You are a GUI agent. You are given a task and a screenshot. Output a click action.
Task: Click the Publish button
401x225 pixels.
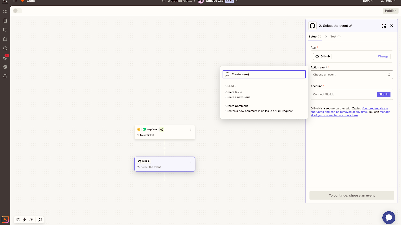[x=391, y=11]
